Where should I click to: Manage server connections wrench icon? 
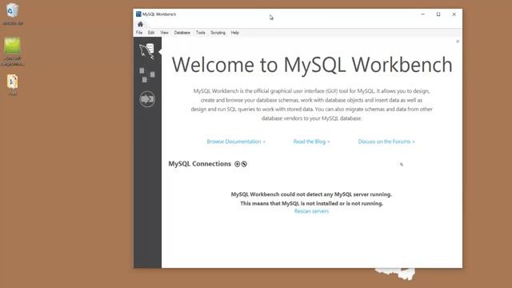pos(244,164)
